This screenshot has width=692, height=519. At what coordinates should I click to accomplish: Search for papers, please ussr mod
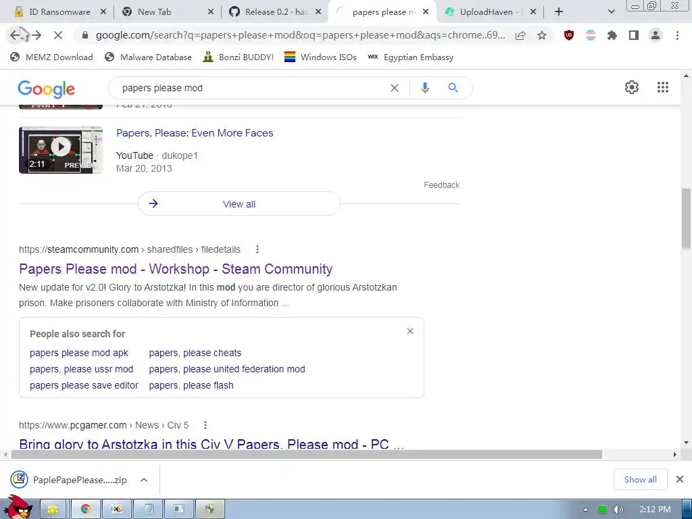(x=81, y=369)
